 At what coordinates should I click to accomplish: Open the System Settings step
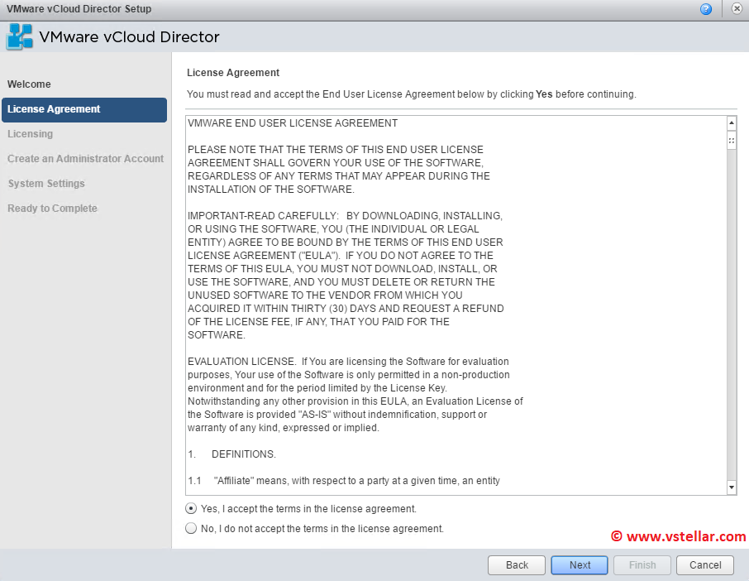coord(46,184)
